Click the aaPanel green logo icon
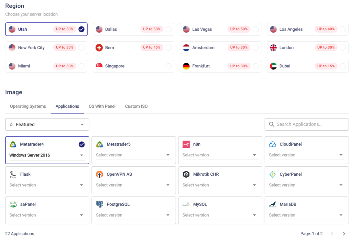Image resolution: width=352 pixels, height=243 pixels. tap(13, 205)
